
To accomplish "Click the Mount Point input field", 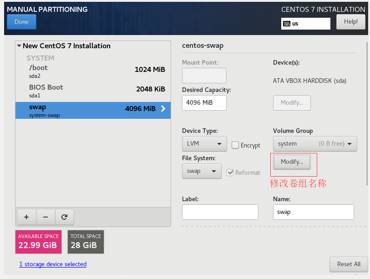I will click(x=204, y=76).
